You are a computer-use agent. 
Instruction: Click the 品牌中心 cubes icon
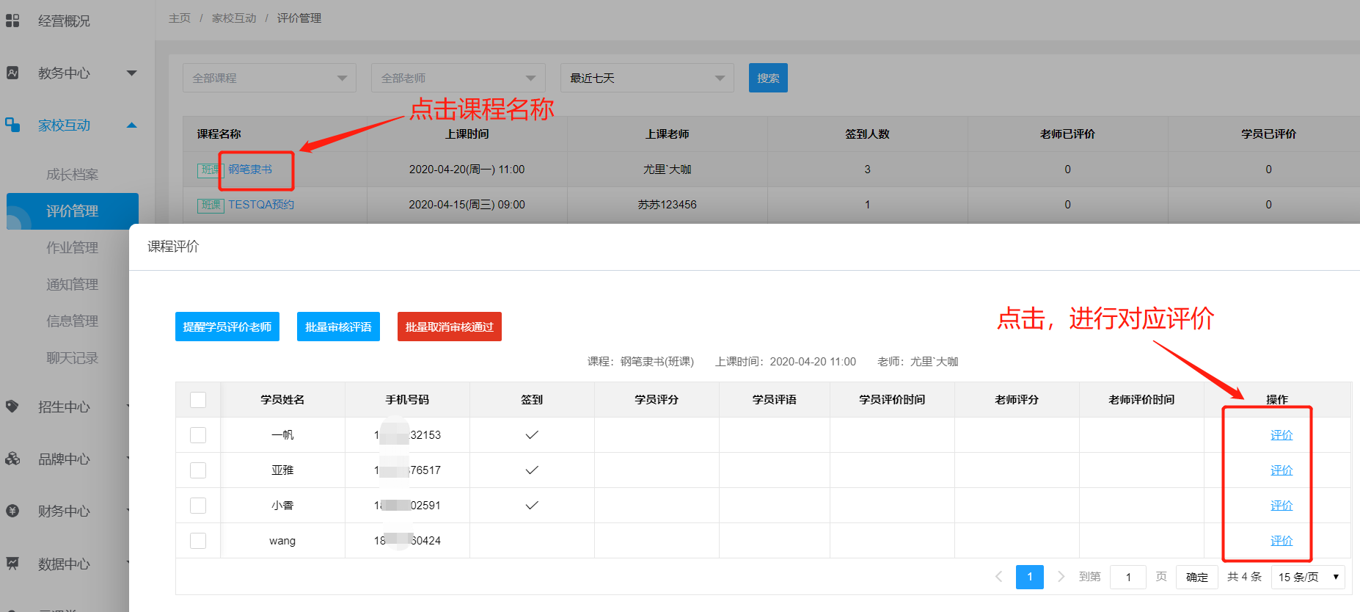[12, 459]
